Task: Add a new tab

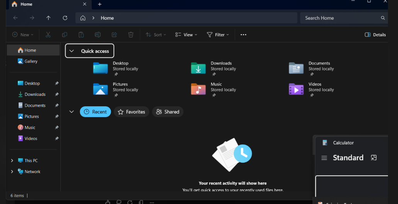Action: pos(100,4)
